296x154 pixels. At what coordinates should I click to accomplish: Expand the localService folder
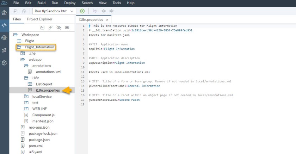[x=41, y=96]
